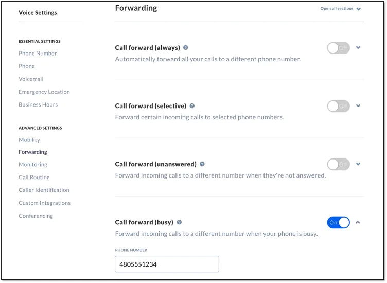
Task: Disable the Call forward (busy) toggle
Action: pyautogui.click(x=338, y=222)
